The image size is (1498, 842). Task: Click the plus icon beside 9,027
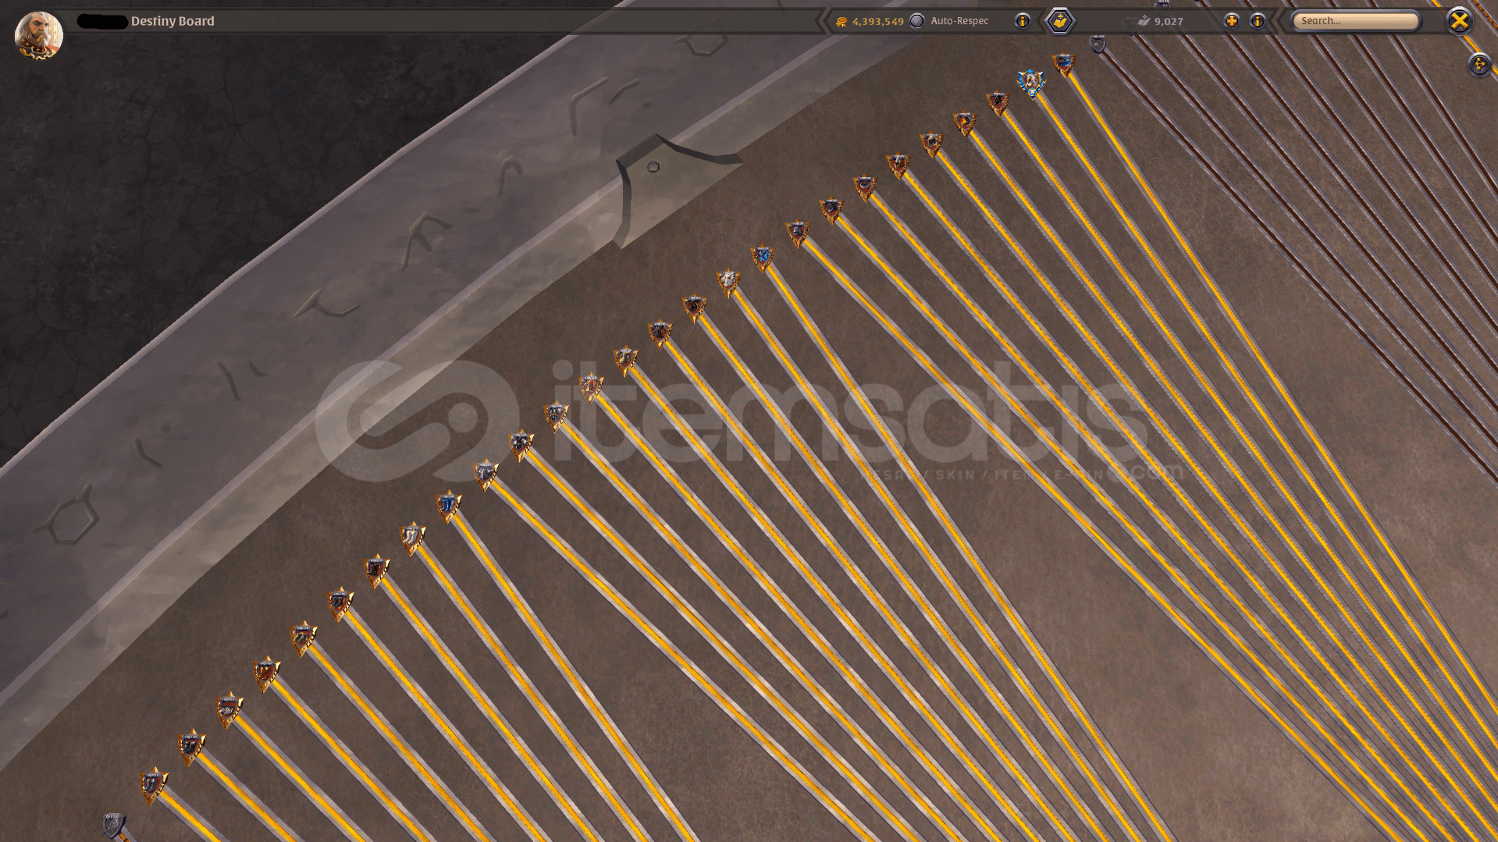click(1231, 21)
